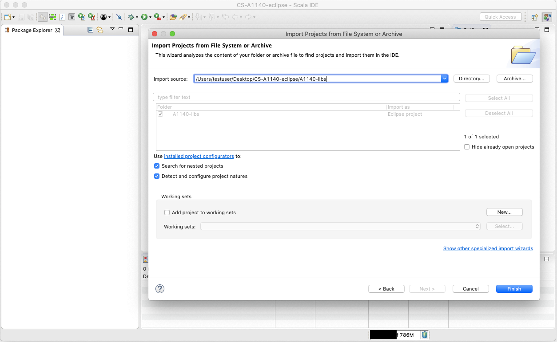Image resolution: width=557 pixels, height=342 pixels.
Task: Click the green Run button in toolbar
Action: [144, 17]
